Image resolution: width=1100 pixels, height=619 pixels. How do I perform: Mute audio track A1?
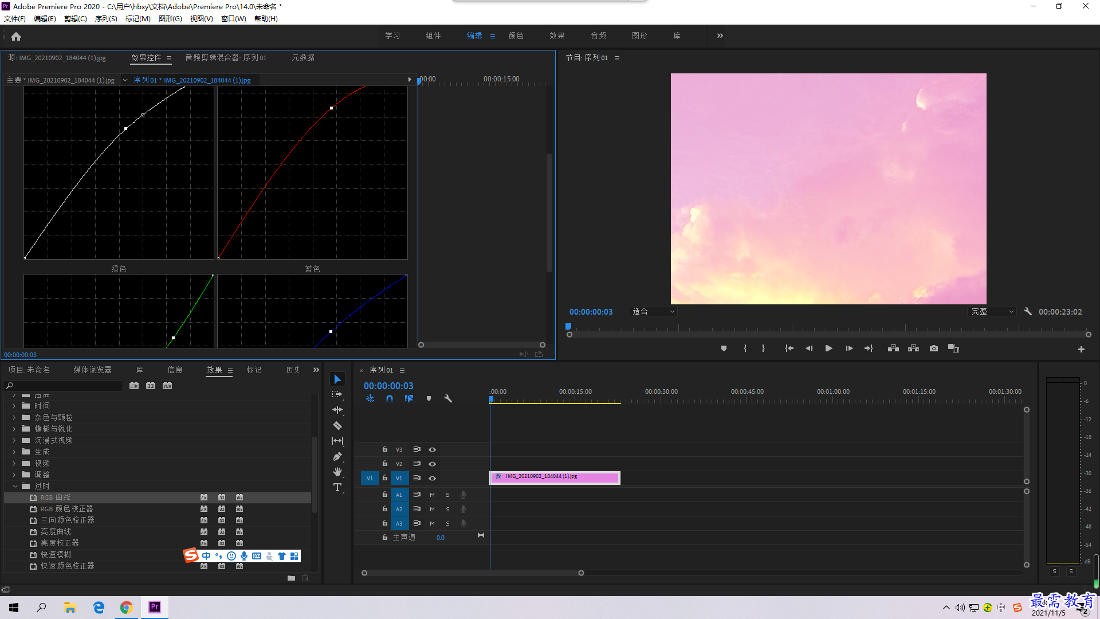(x=432, y=495)
